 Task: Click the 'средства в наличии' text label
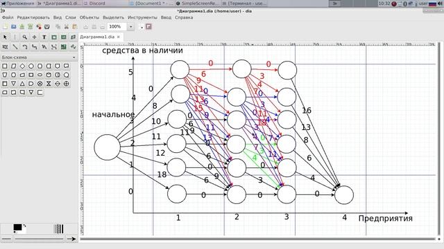pyautogui.click(x=142, y=50)
